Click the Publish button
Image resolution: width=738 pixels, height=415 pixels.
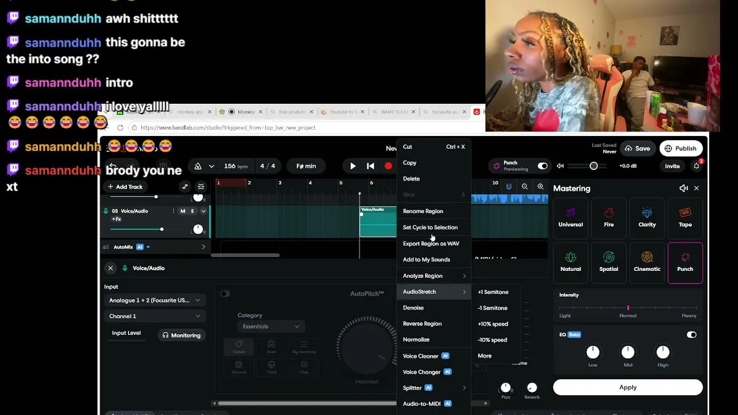tap(680, 148)
